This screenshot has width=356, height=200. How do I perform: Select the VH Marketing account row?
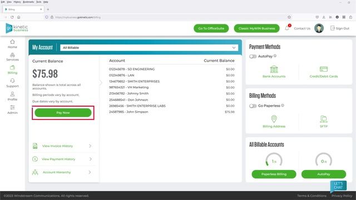172,87
